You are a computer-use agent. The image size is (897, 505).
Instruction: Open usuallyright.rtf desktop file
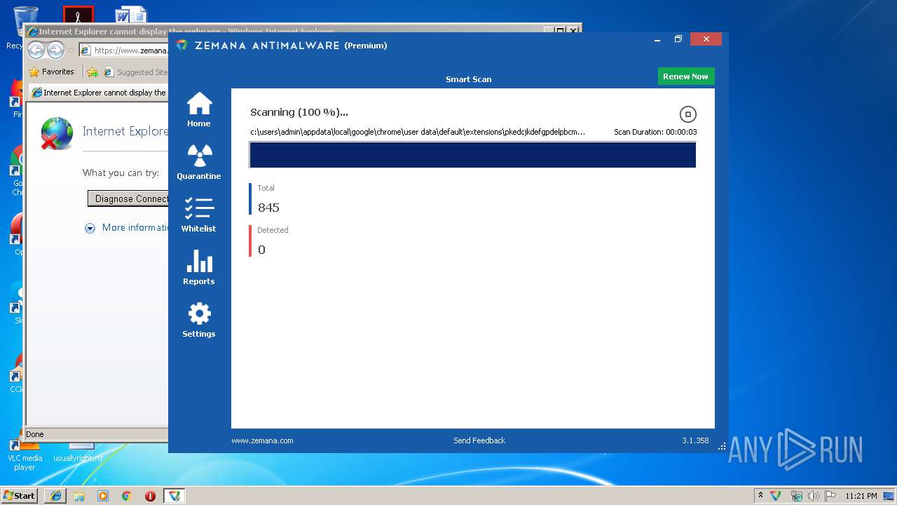tap(78, 452)
